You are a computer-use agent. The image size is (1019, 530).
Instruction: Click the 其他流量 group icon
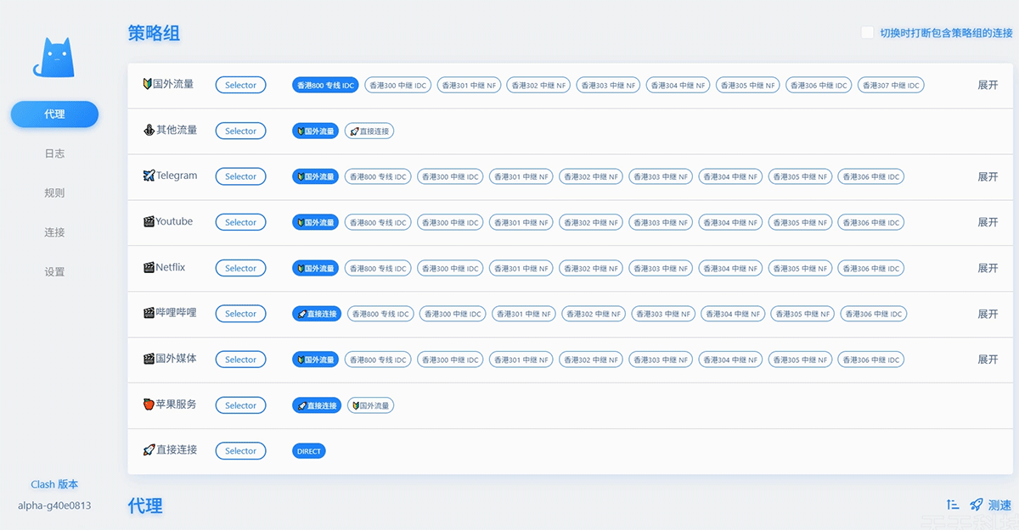[x=149, y=131]
